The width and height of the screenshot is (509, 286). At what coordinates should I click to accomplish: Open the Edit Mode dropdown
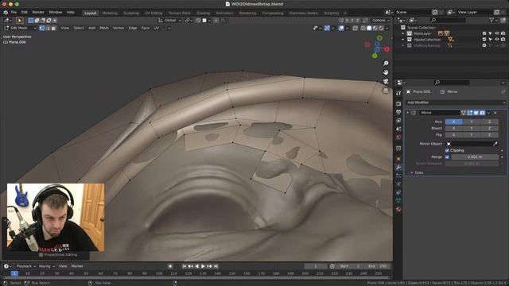point(20,29)
